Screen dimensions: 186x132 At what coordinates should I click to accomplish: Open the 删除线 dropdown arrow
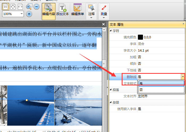pos(183,77)
